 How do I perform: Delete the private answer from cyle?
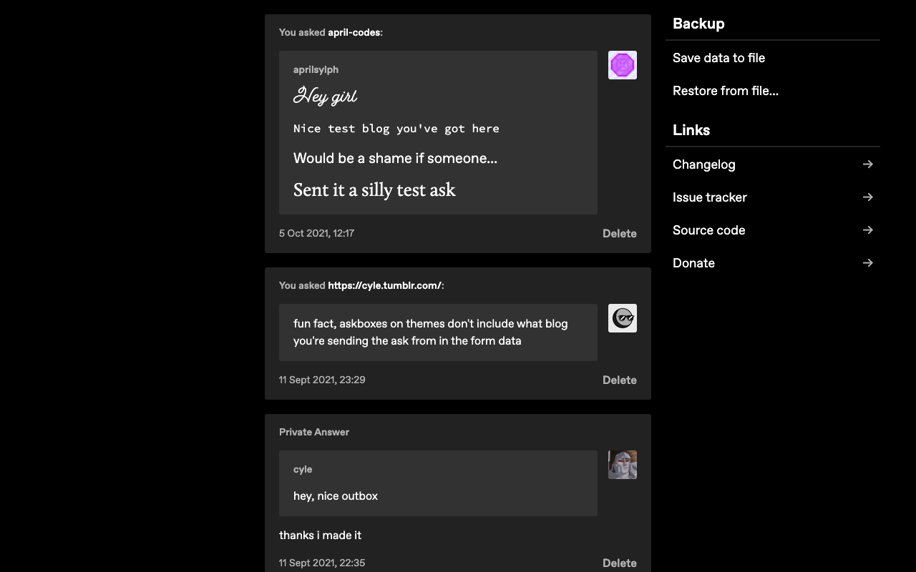tap(620, 563)
